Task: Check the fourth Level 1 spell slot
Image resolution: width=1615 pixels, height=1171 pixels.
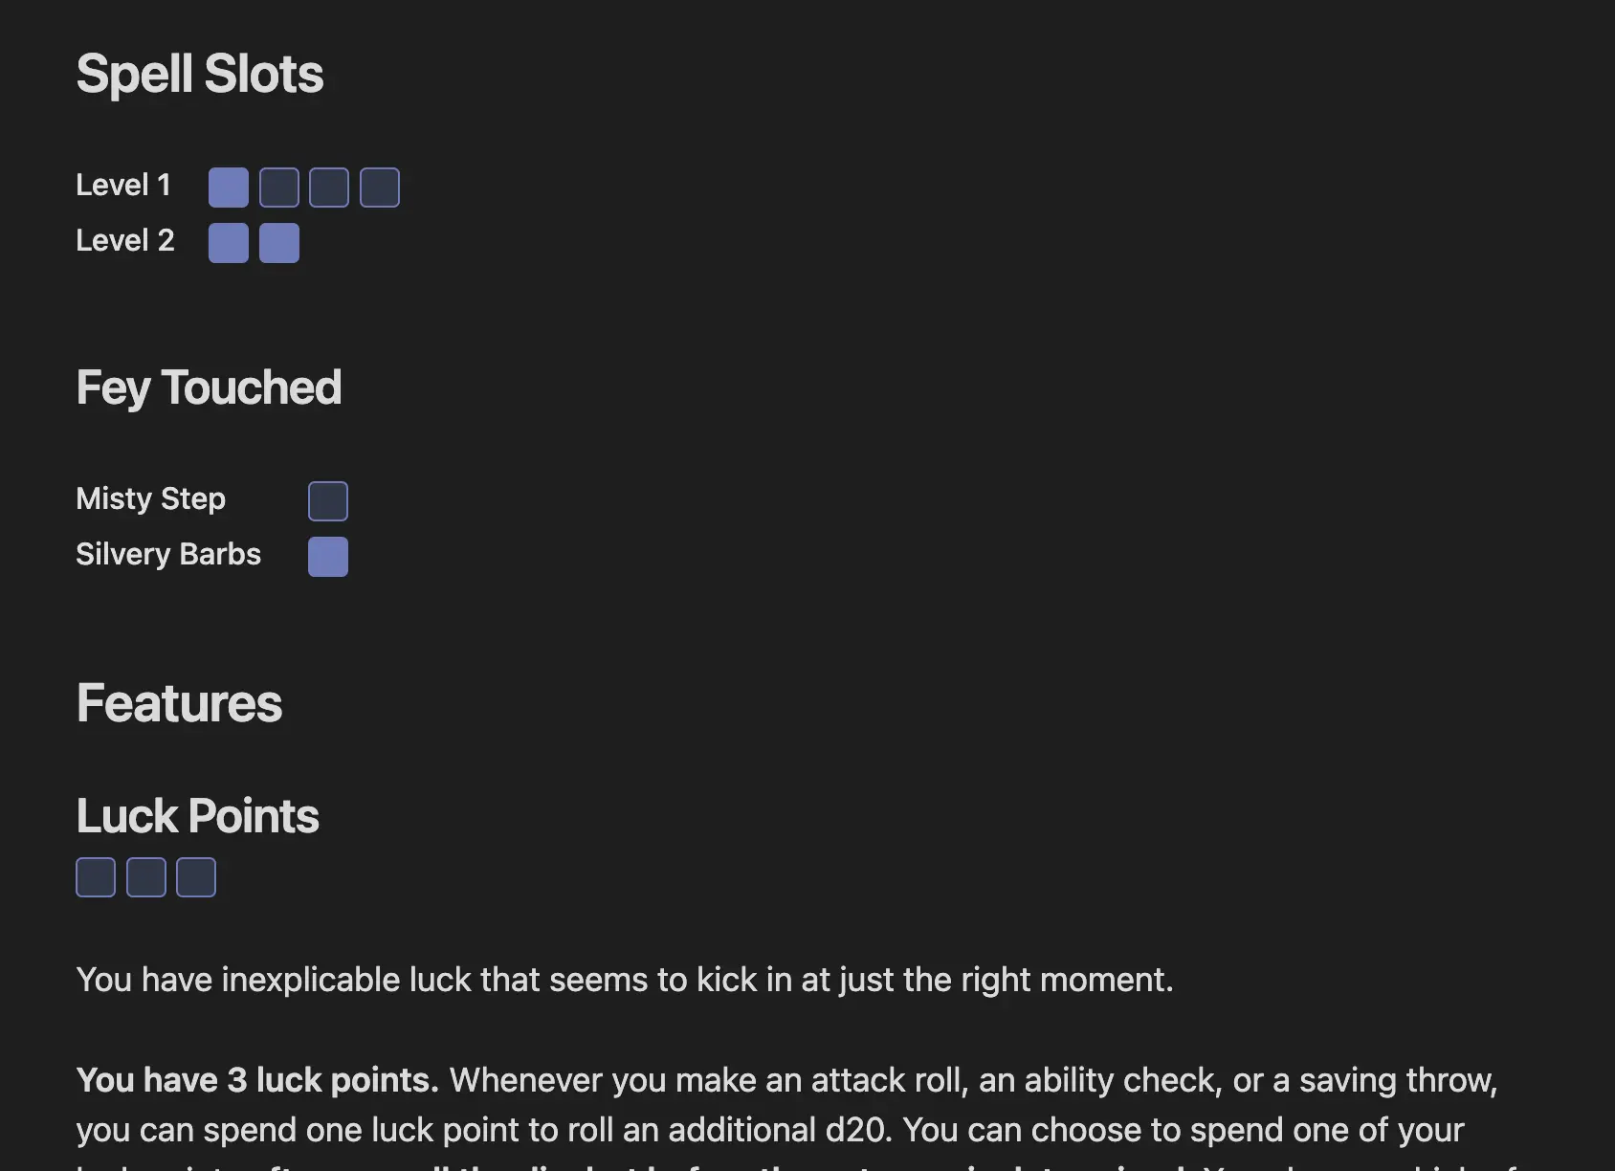Action: click(380, 188)
